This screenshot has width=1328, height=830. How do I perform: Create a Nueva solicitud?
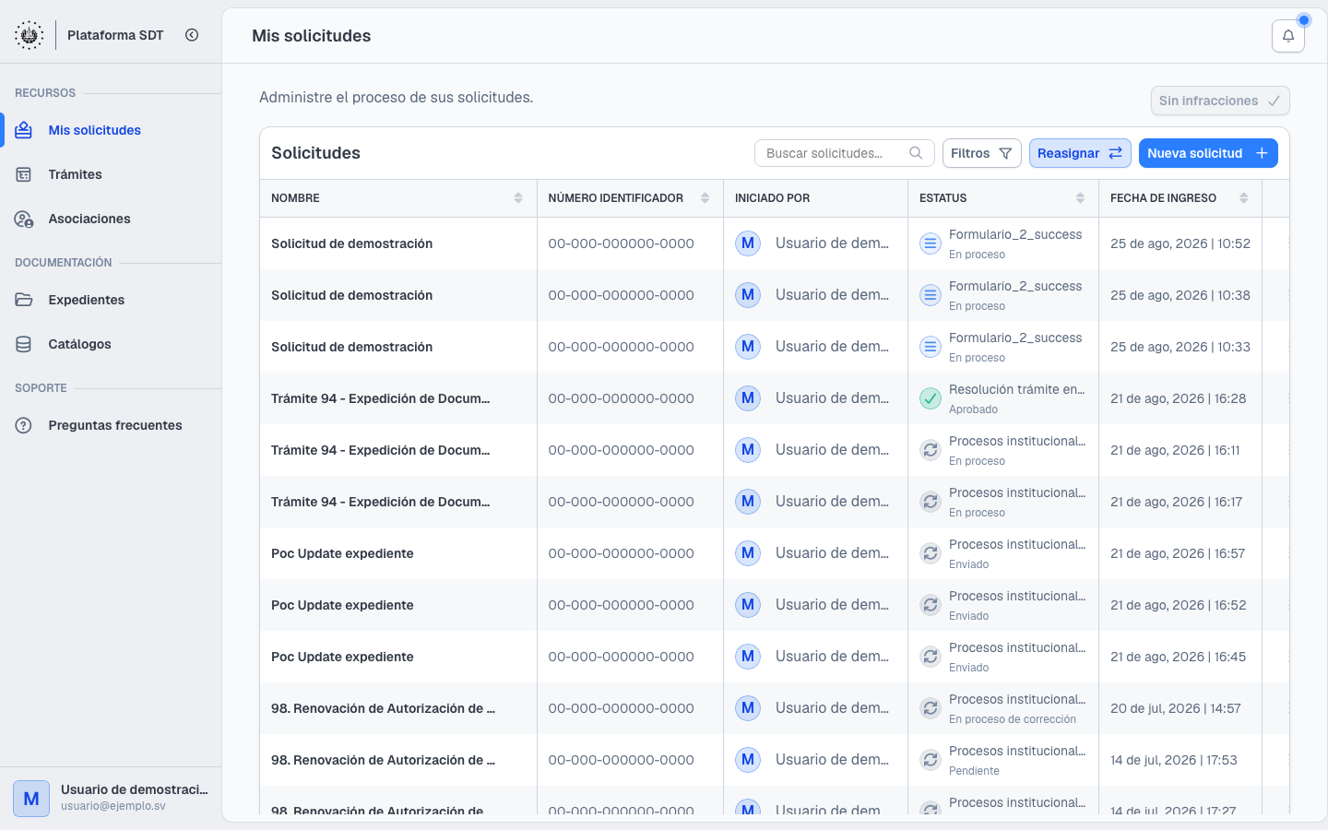[x=1208, y=153]
